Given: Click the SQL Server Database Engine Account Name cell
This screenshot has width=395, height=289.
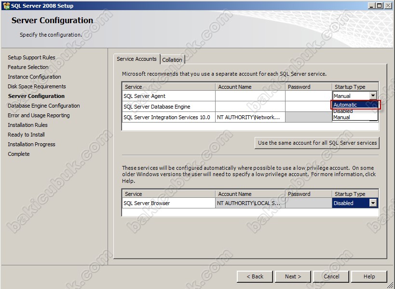Looking at the screenshot, I should pos(250,107).
